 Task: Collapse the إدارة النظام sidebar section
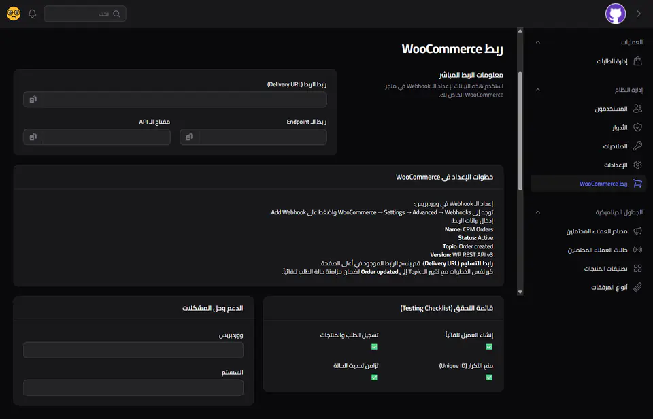click(537, 90)
